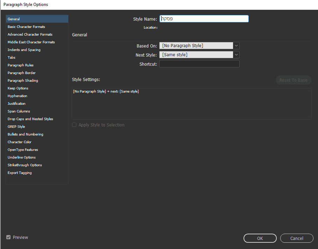Open Advanced Character Formats section
The height and width of the screenshot is (249, 318).
click(x=37, y=35)
